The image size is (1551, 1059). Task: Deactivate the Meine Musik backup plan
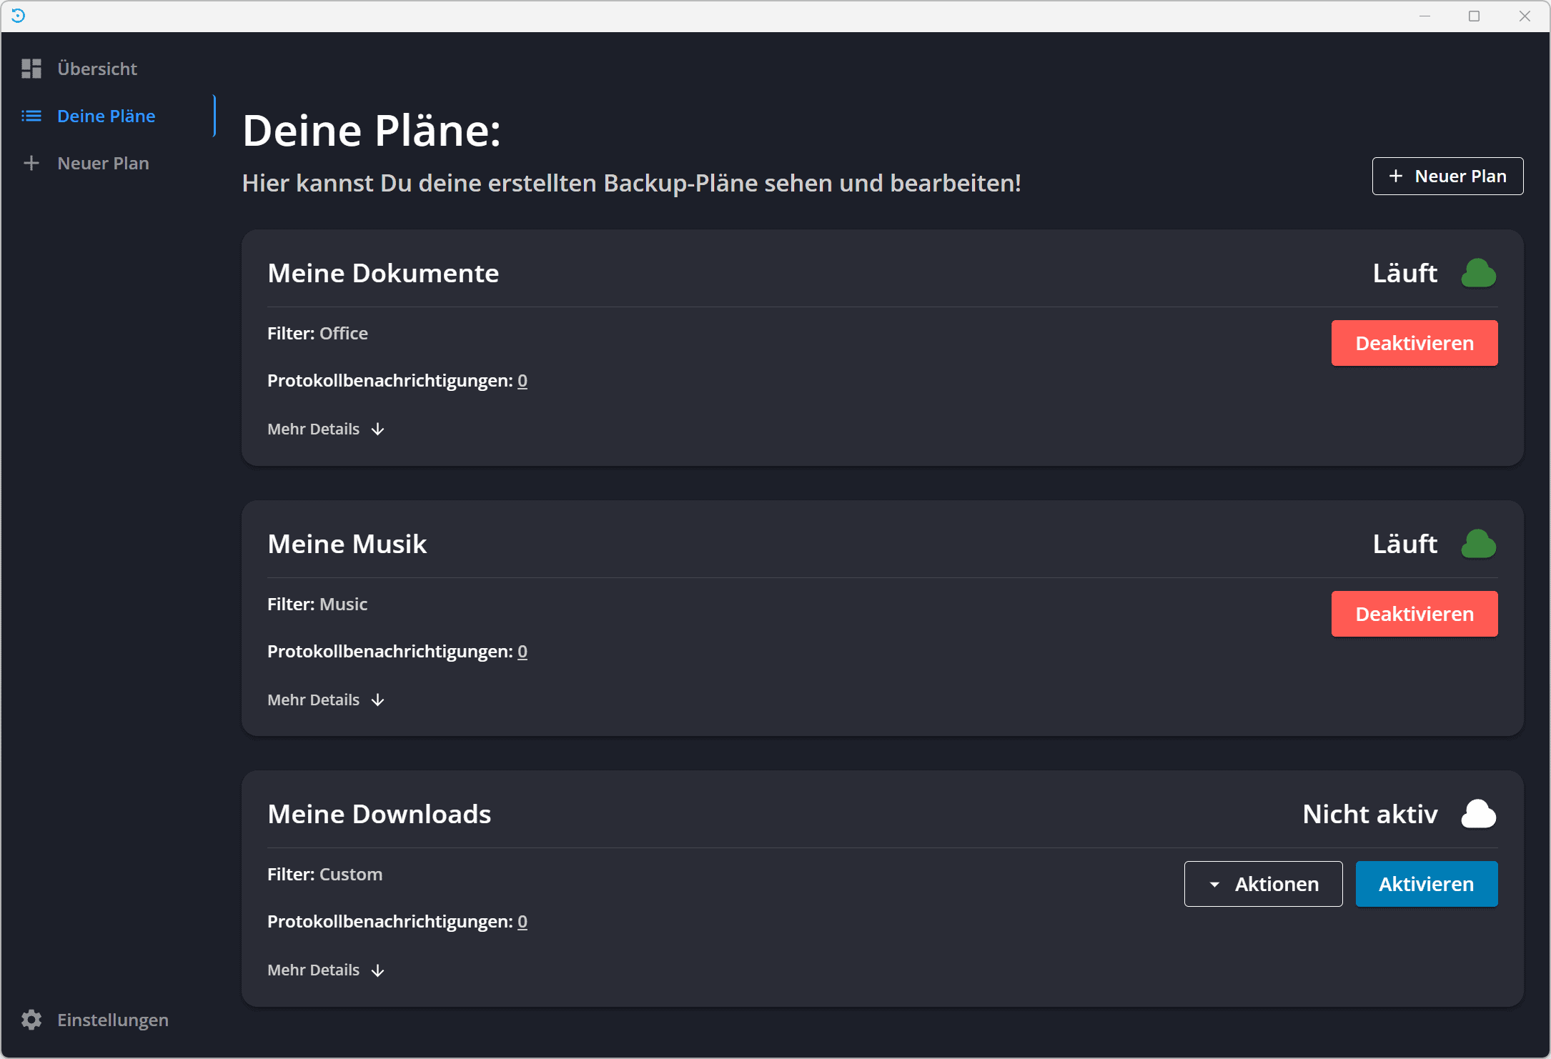click(1414, 614)
